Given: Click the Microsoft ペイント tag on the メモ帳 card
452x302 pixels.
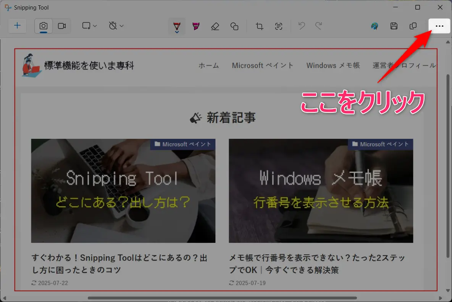Looking at the screenshot, I should 381,144.
